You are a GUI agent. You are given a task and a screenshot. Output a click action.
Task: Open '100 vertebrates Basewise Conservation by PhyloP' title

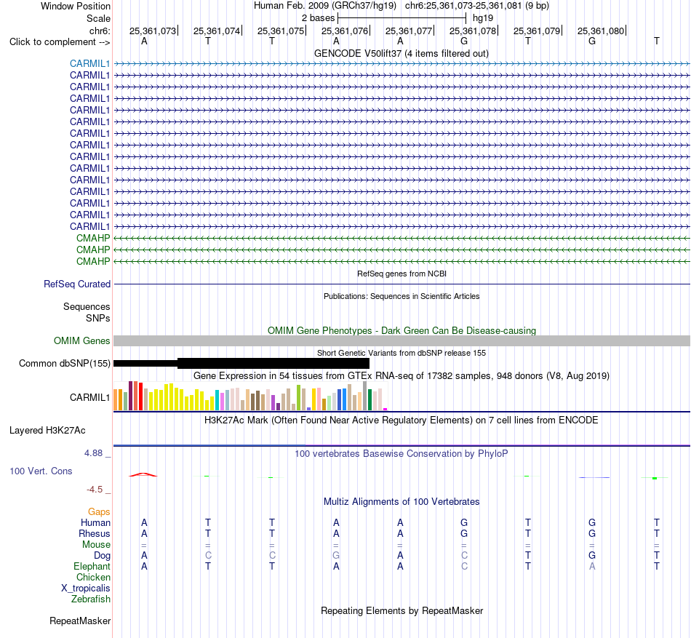coord(402,453)
